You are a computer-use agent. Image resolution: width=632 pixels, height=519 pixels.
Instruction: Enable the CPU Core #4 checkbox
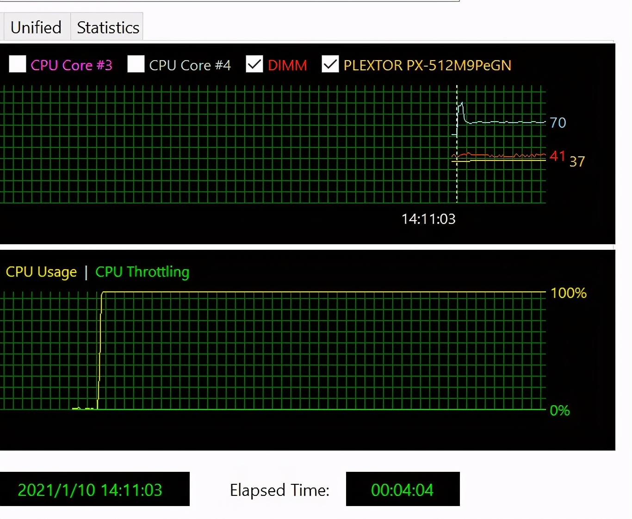click(136, 64)
